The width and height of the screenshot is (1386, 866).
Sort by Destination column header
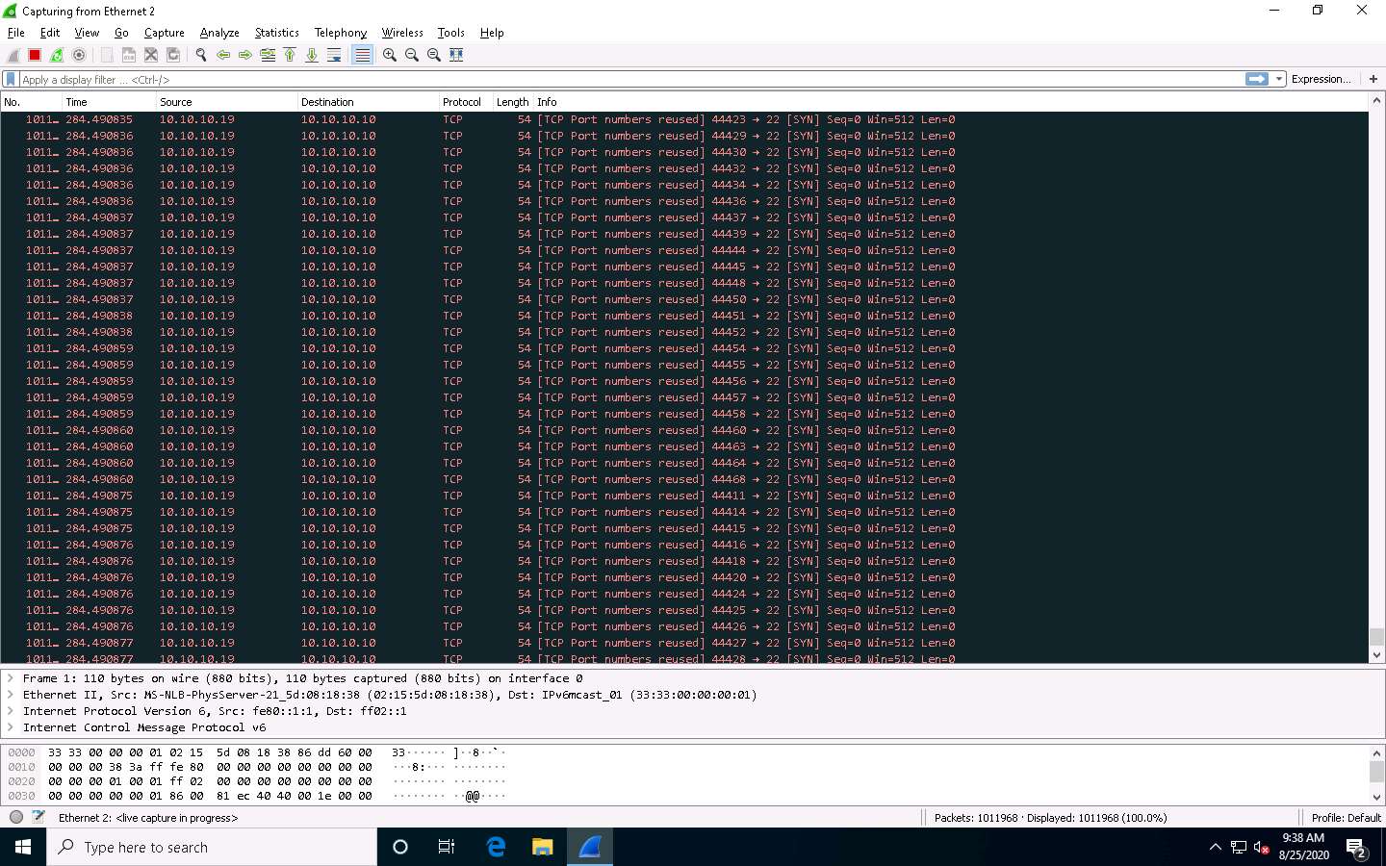[x=369, y=102]
